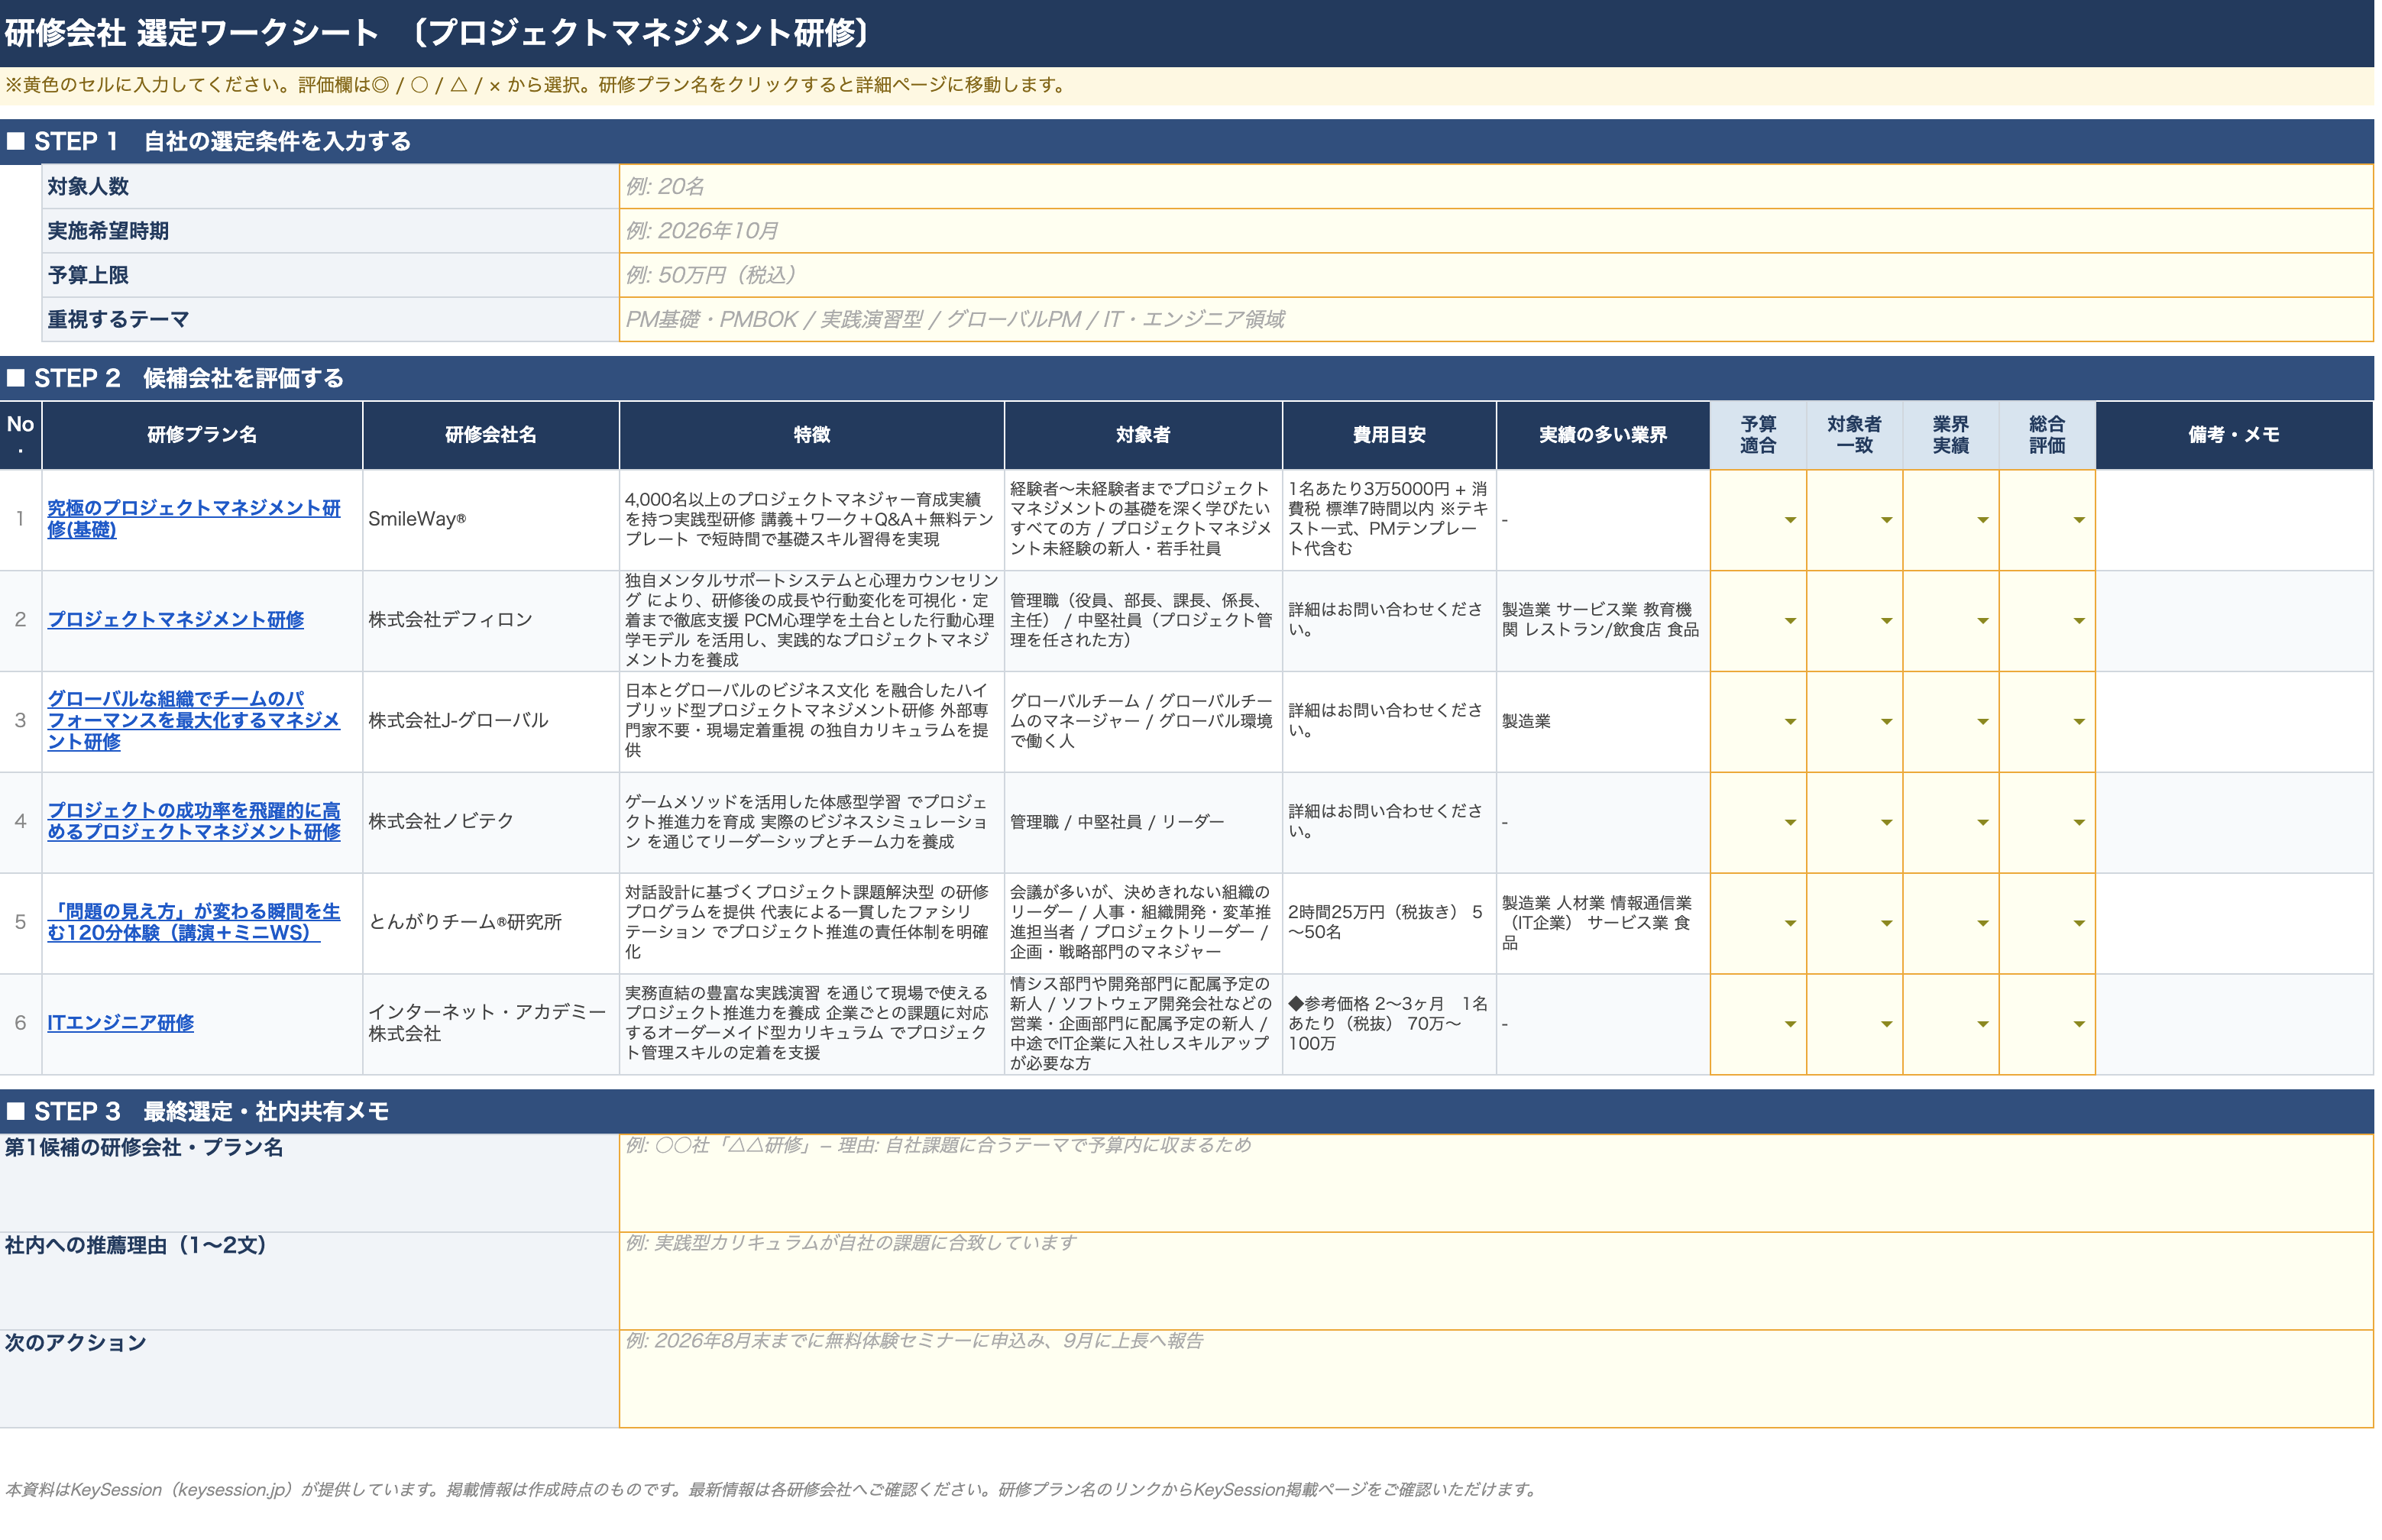The height and width of the screenshot is (1540, 2382).
Task: Open プロジェクトの成功率を飛躍的に高める link
Action: (x=194, y=822)
